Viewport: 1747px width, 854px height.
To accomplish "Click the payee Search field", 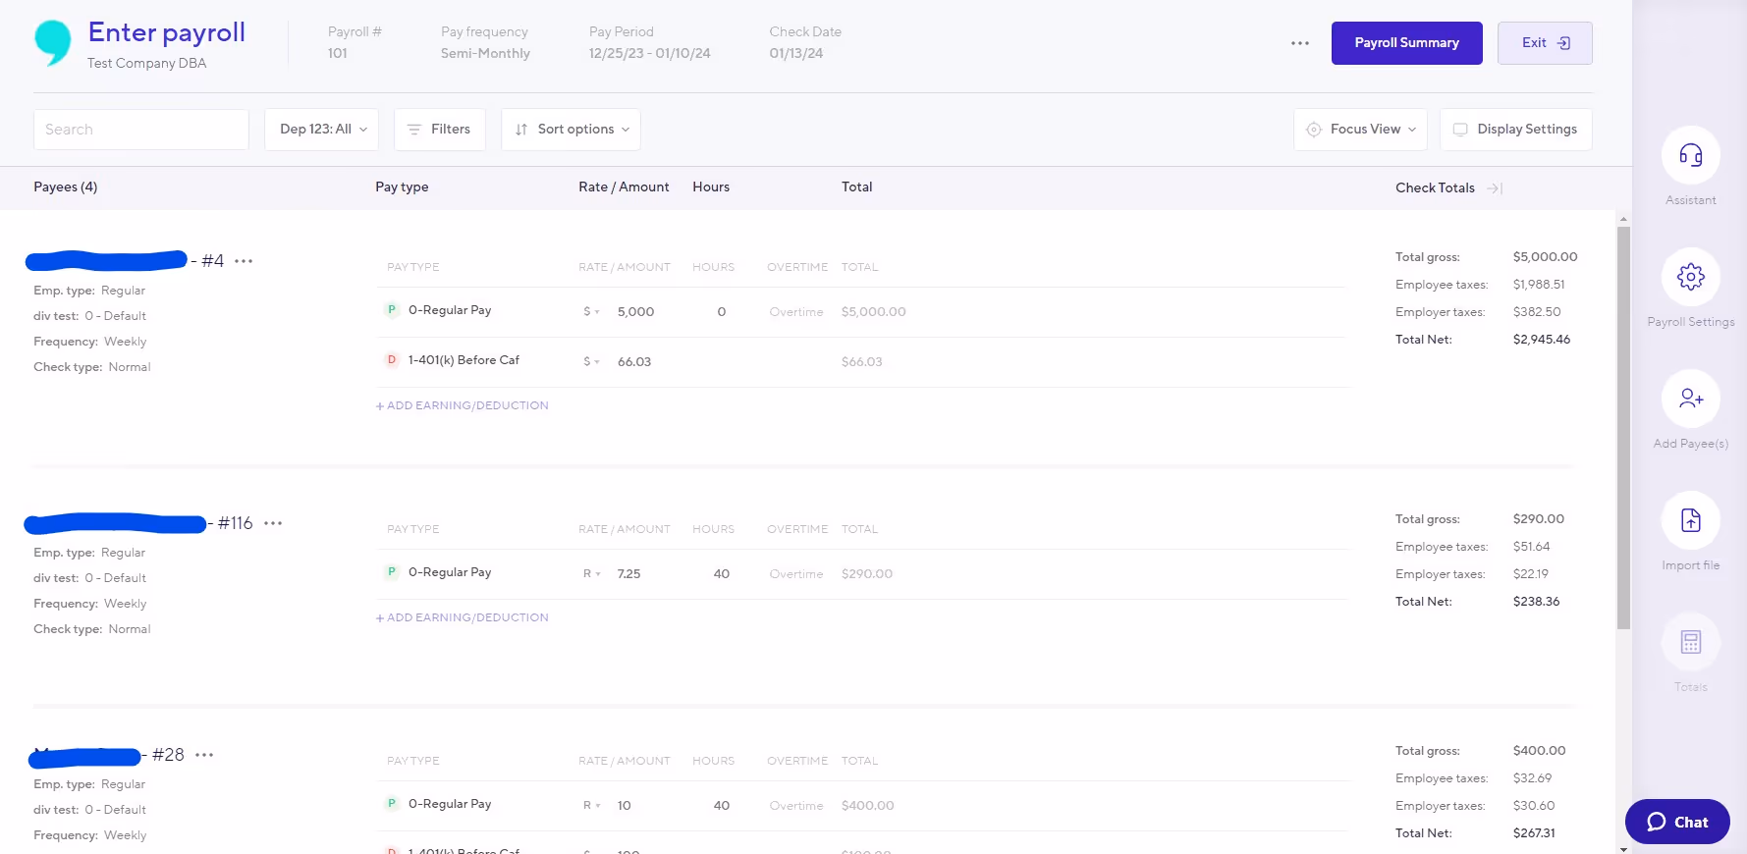I will [x=141, y=130].
